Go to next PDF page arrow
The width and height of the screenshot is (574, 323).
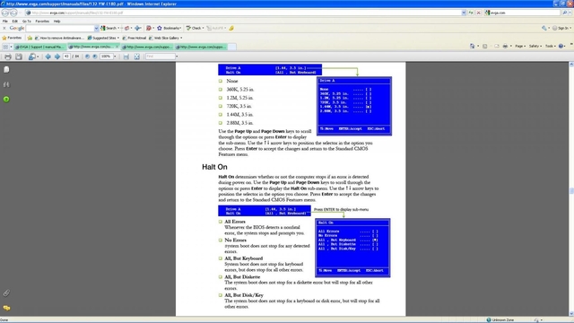tap(57, 57)
